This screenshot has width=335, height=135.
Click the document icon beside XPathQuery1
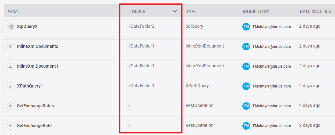(x=11, y=86)
